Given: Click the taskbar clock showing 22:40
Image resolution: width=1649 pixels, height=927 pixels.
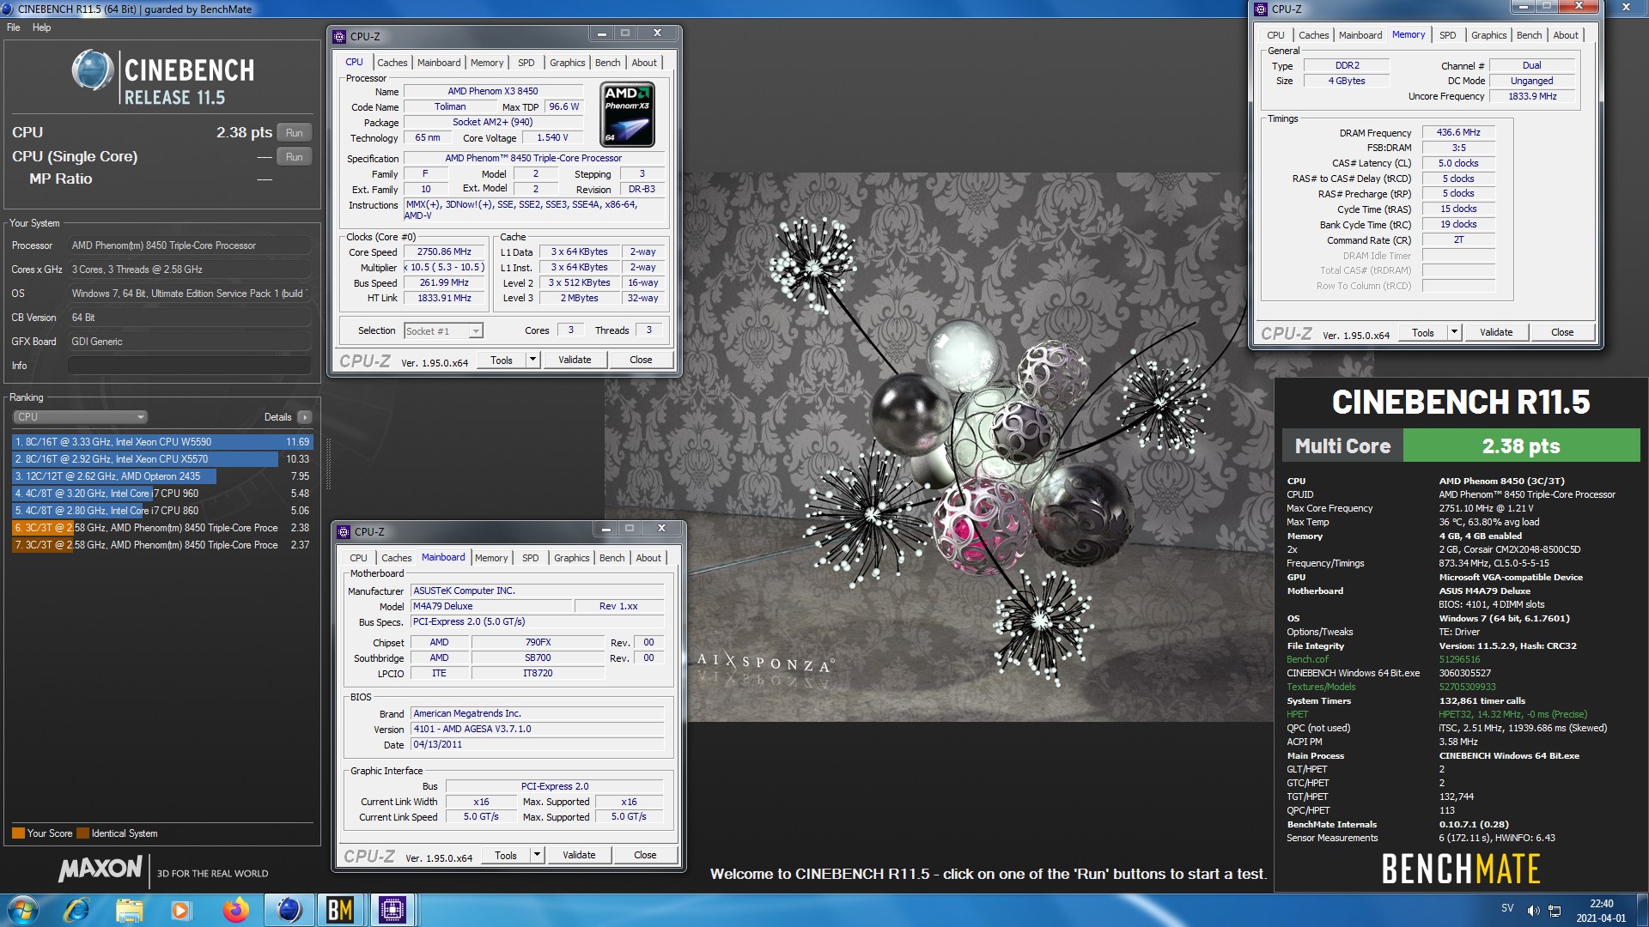Looking at the screenshot, I should 1601,911.
